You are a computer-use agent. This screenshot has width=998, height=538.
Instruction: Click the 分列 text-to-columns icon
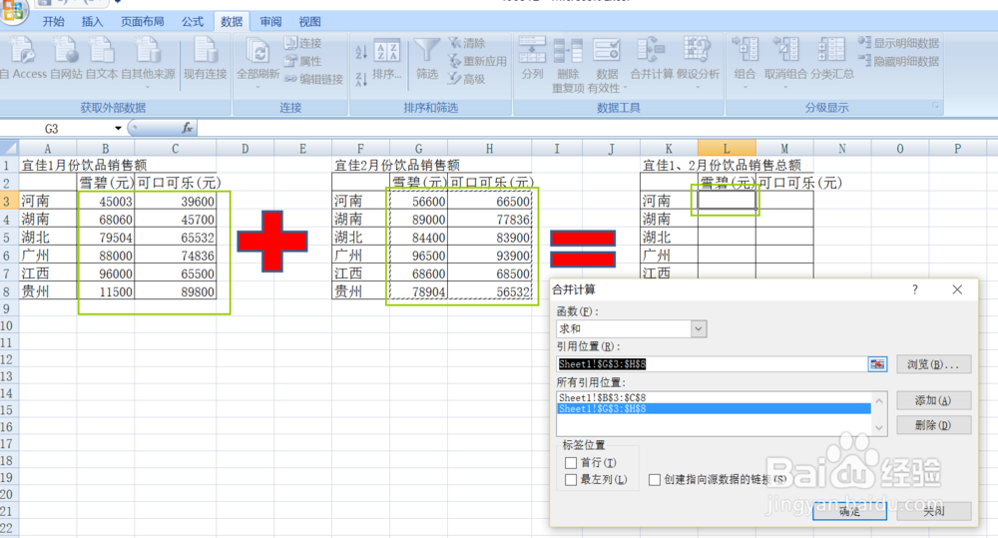pos(532,57)
